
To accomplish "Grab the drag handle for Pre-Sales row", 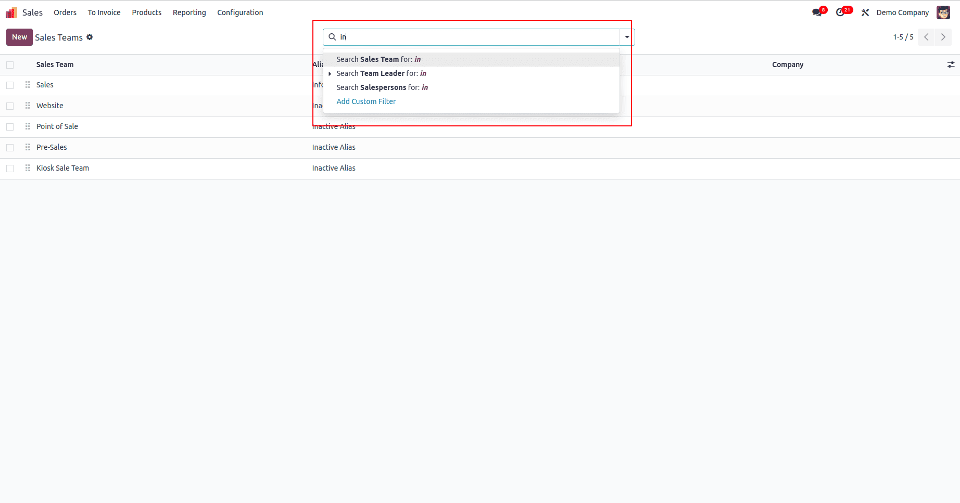I will click(28, 147).
